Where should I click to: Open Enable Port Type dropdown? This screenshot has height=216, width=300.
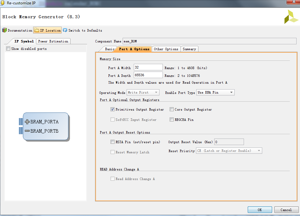coord(215,92)
